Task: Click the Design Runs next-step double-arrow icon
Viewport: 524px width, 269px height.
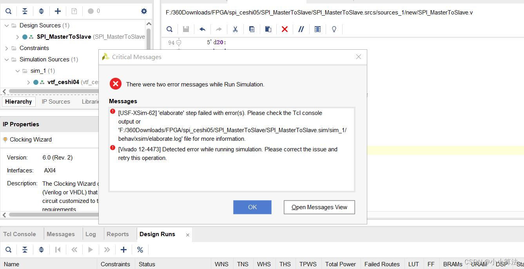Action: point(107,249)
